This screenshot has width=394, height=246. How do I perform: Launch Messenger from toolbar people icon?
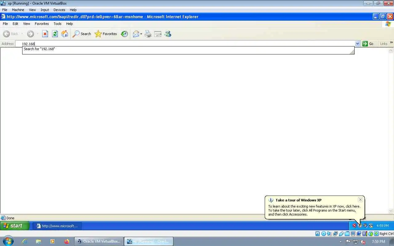click(168, 34)
